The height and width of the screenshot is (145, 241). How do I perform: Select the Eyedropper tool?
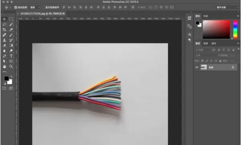pos(11,30)
